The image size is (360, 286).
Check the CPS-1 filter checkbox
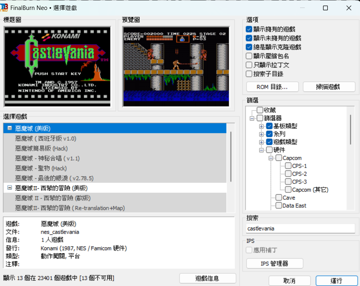tap(288, 166)
